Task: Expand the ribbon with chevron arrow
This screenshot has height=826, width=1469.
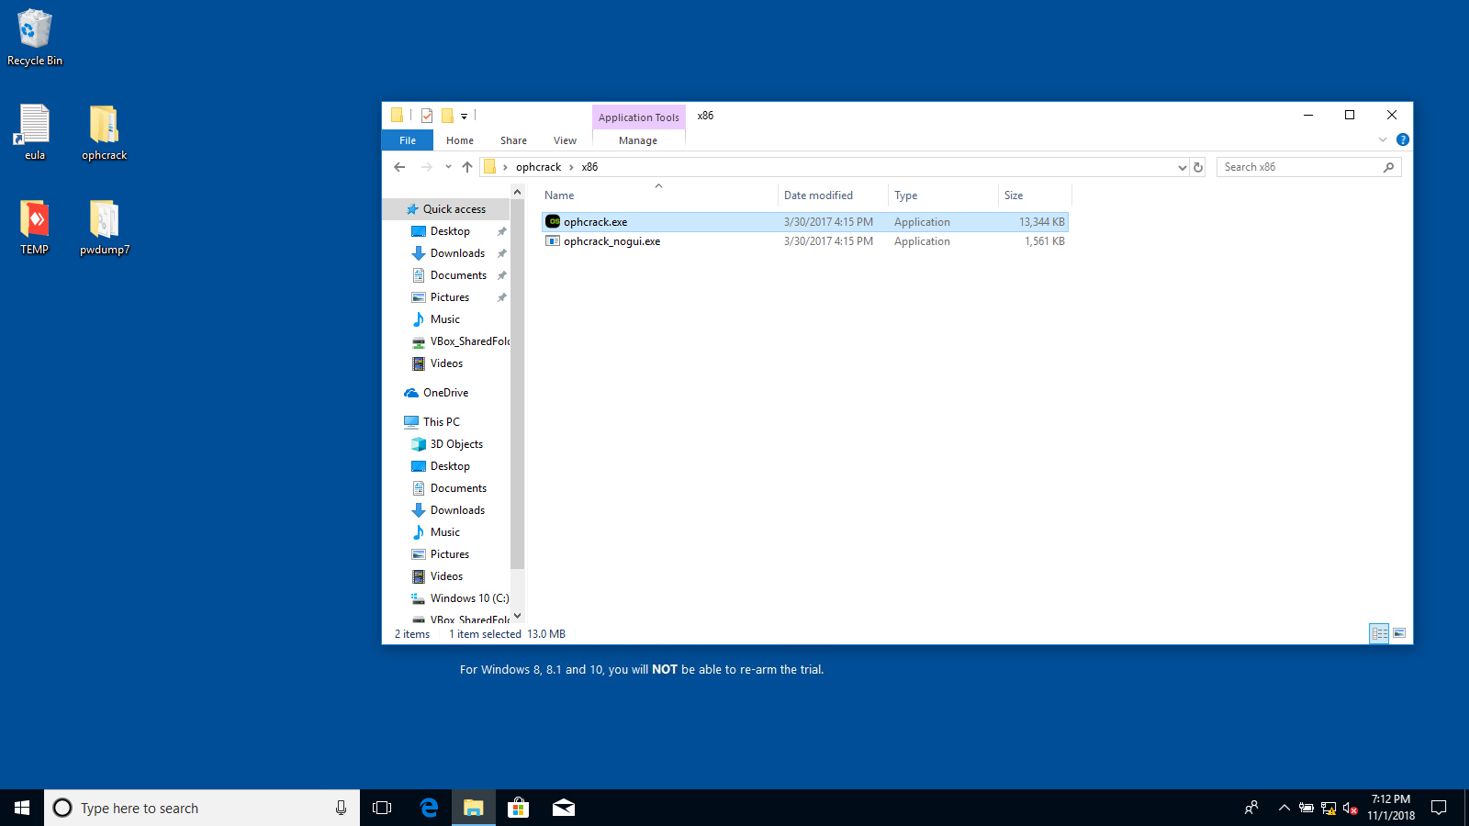Action: pos(1383,140)
